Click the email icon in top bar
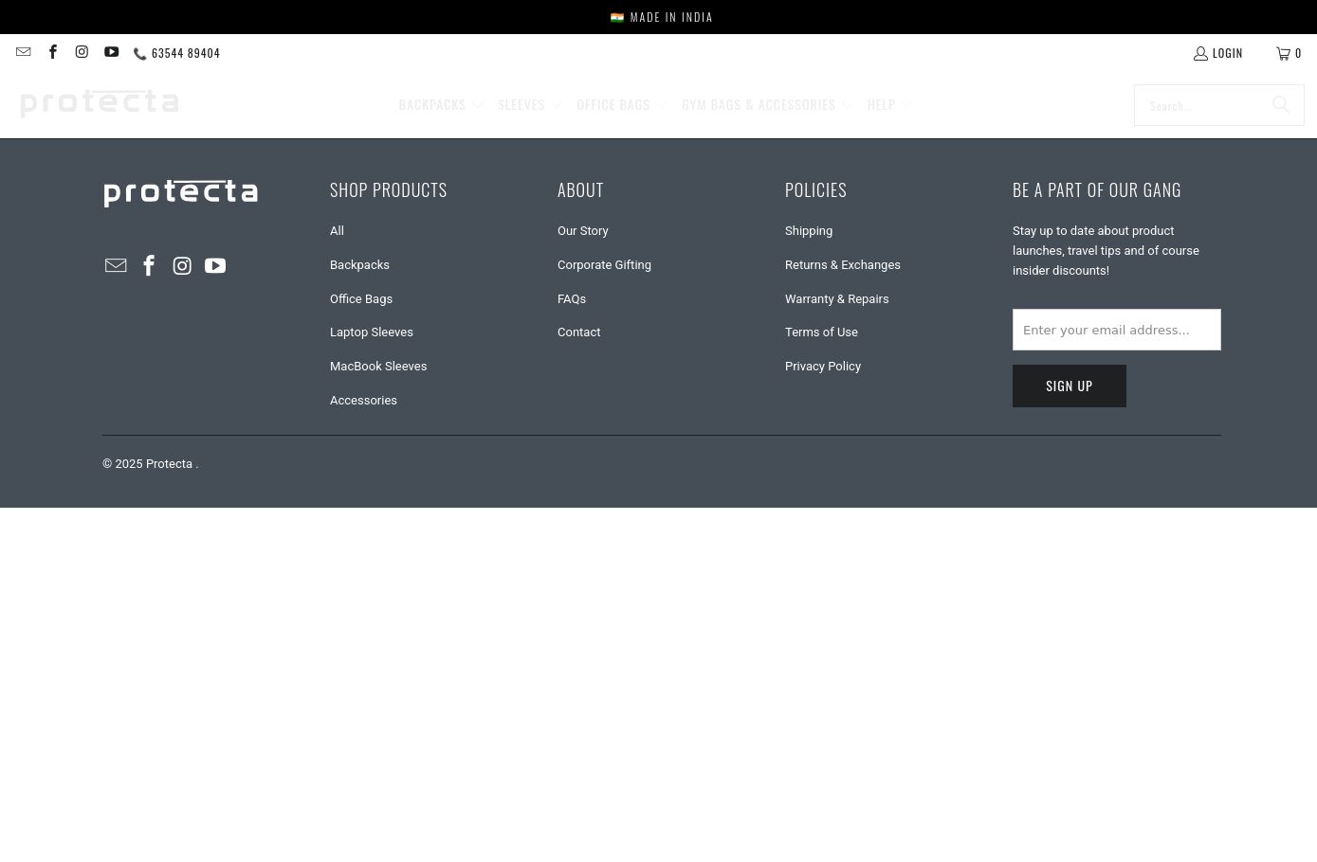The image size is (1317, 862). click(24, 53)
